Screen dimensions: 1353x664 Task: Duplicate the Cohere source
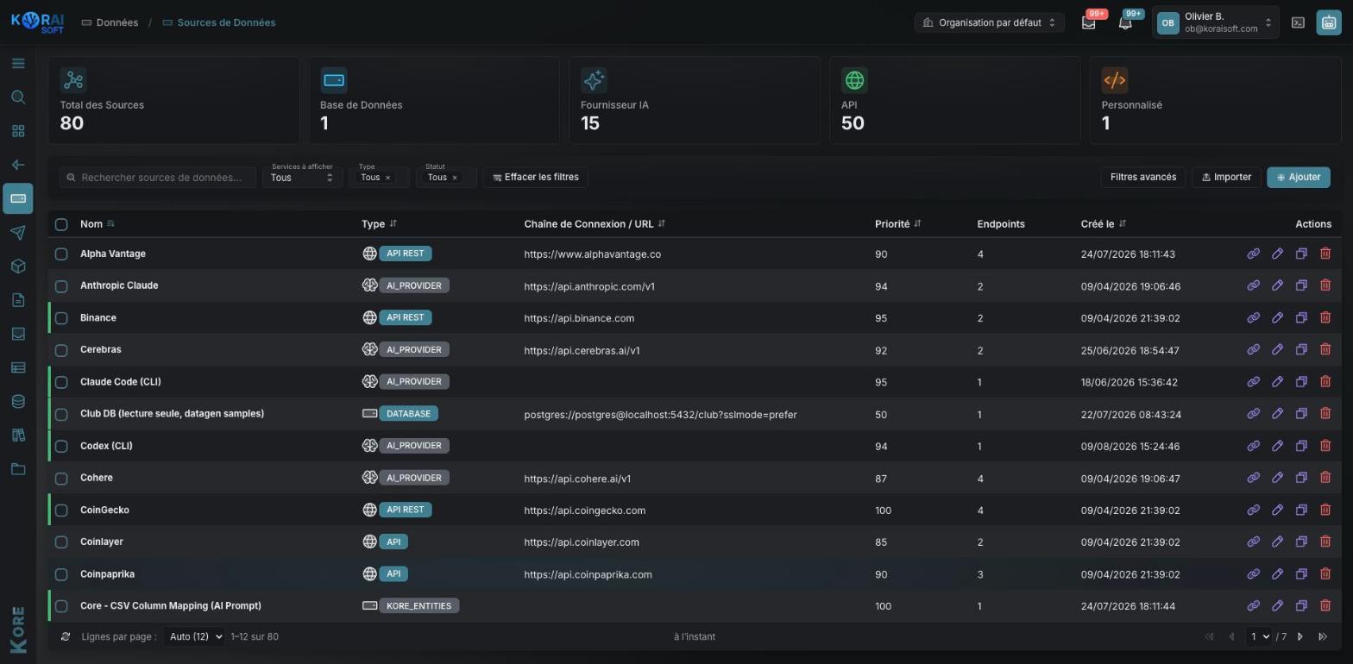1301,478
